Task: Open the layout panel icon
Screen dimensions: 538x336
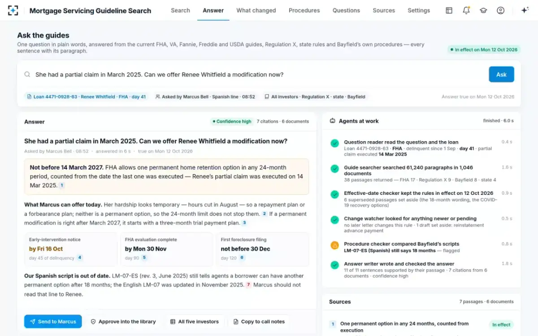Action: pyautogui.click(x=449, y=10)
